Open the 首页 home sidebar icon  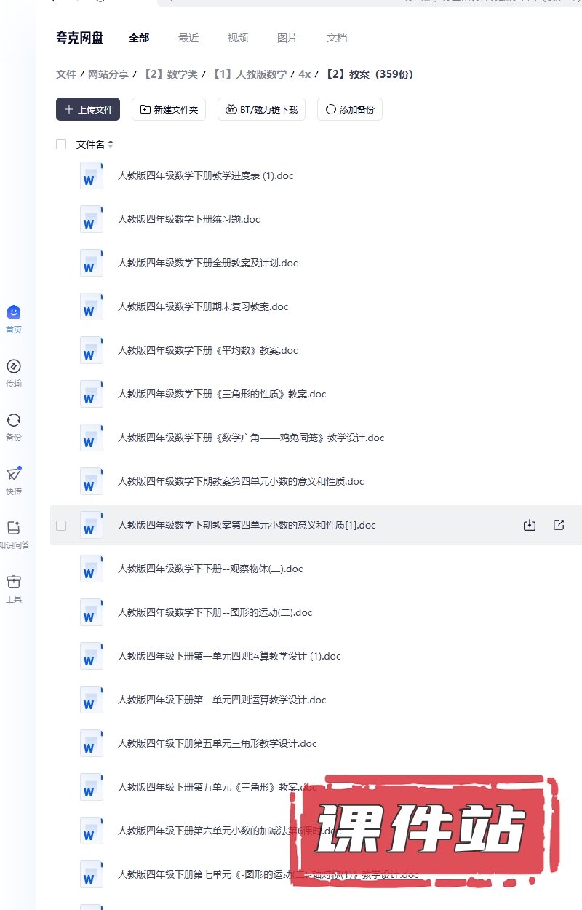click(x=14, y=312)
